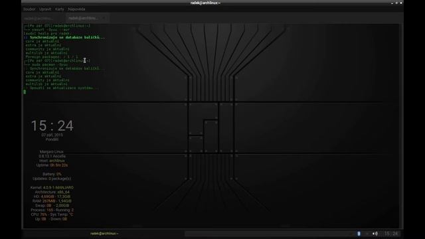The image size is (425, 239).
Task: Click the 'RAM:' memory usage line
Action: [52, 201]
